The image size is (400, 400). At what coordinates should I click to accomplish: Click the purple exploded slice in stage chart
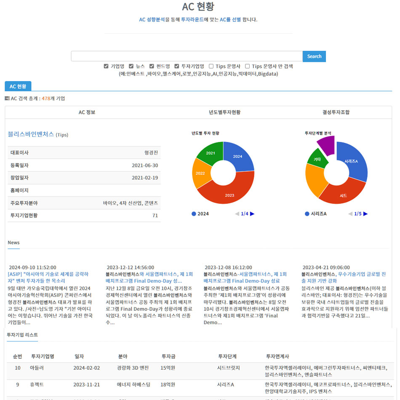tap(328, 145)
